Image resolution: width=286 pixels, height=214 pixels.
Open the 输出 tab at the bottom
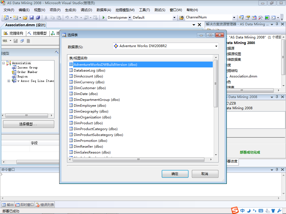[8, 205]
